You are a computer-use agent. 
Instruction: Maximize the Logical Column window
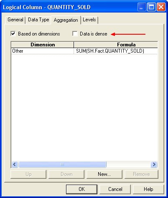[151, 7]
